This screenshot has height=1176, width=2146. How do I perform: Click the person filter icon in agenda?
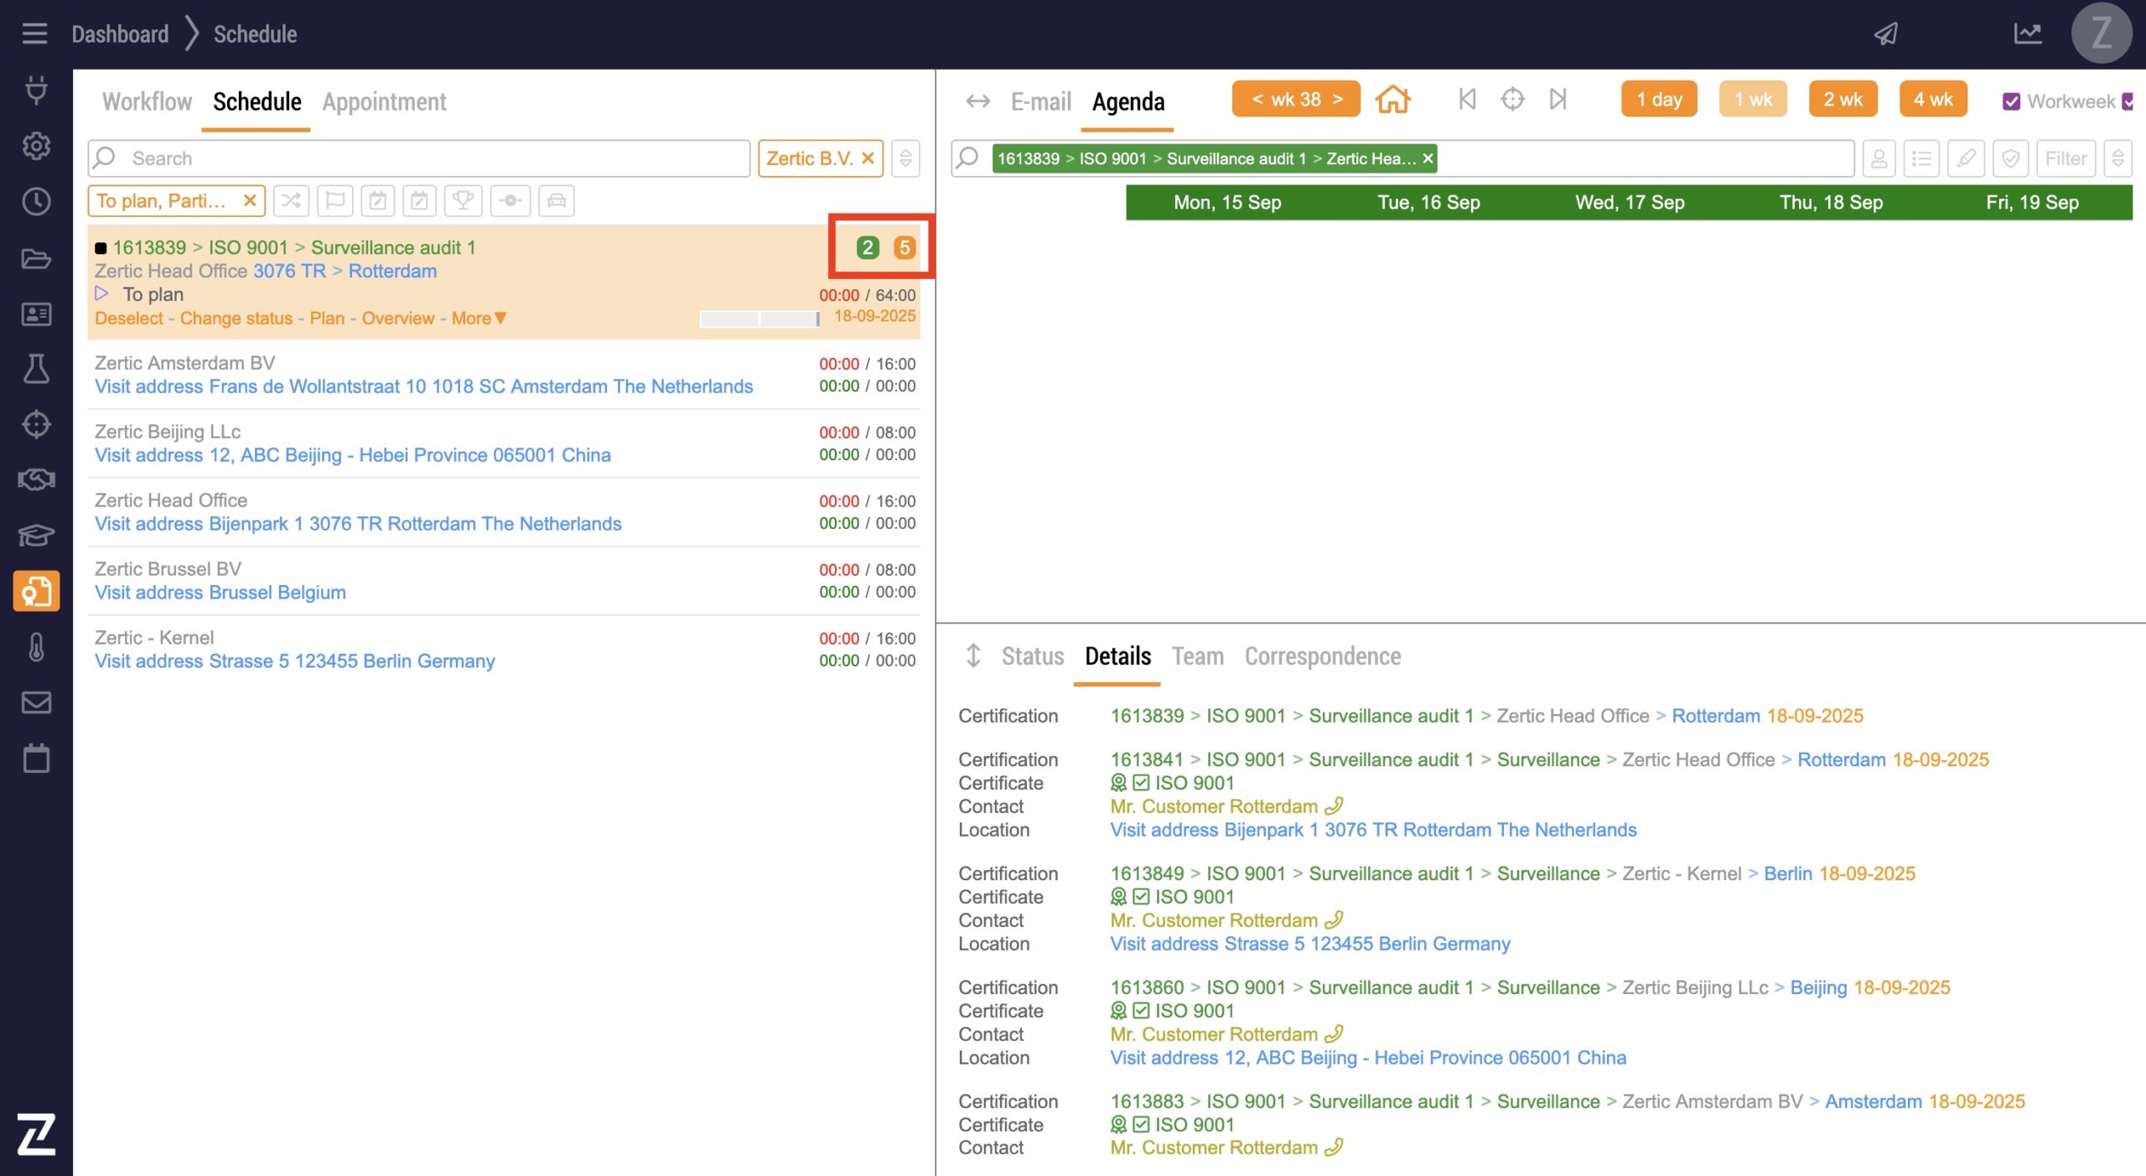coord(1879,158)
